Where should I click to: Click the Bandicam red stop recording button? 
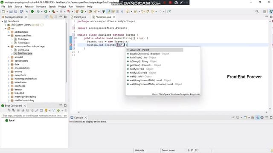tap(170, 3)
